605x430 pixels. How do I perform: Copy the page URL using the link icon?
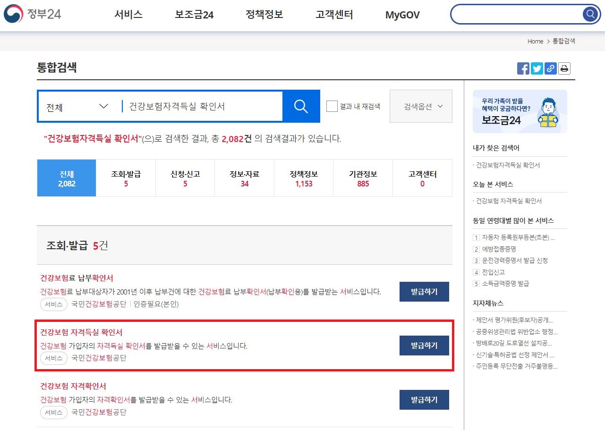point(550,68)
